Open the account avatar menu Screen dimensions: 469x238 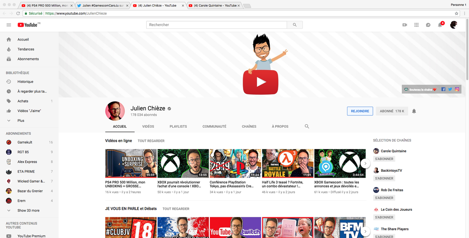pos(454,25)
